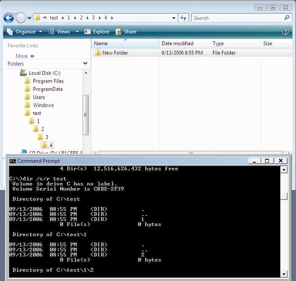The image size is (296, 281).
Task: Click Command Prompt scroll up arrow
Action: coord(284,170)
